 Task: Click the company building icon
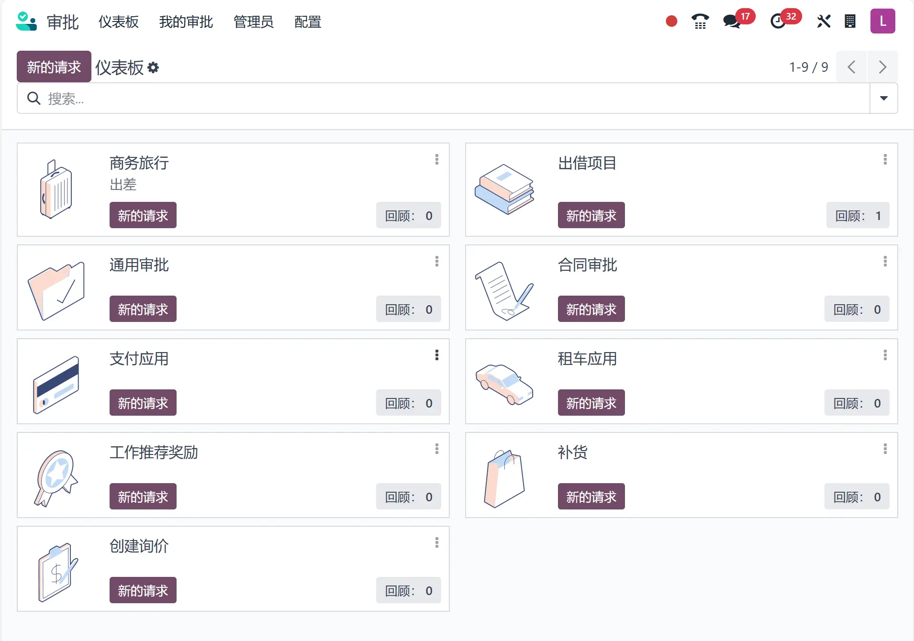[850, 21]
